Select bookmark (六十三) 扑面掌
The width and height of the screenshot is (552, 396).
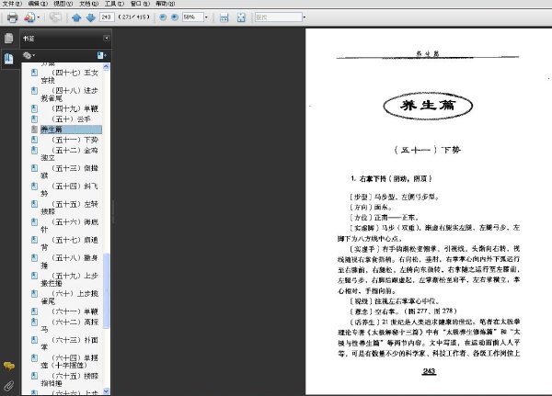[x=69, y=344]
